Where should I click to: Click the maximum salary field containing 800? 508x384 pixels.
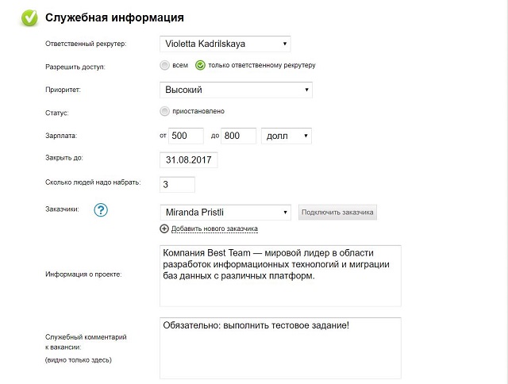coord(238,136)
